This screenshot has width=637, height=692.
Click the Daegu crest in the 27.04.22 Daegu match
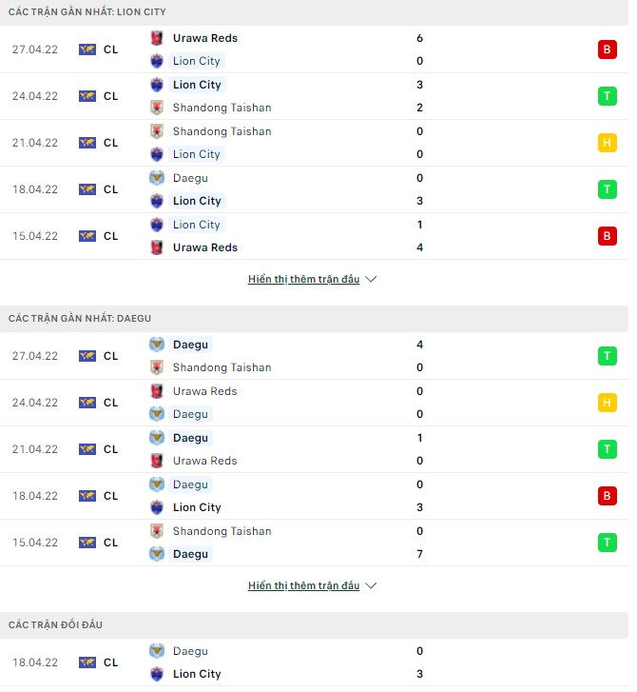tap(157, 345)
